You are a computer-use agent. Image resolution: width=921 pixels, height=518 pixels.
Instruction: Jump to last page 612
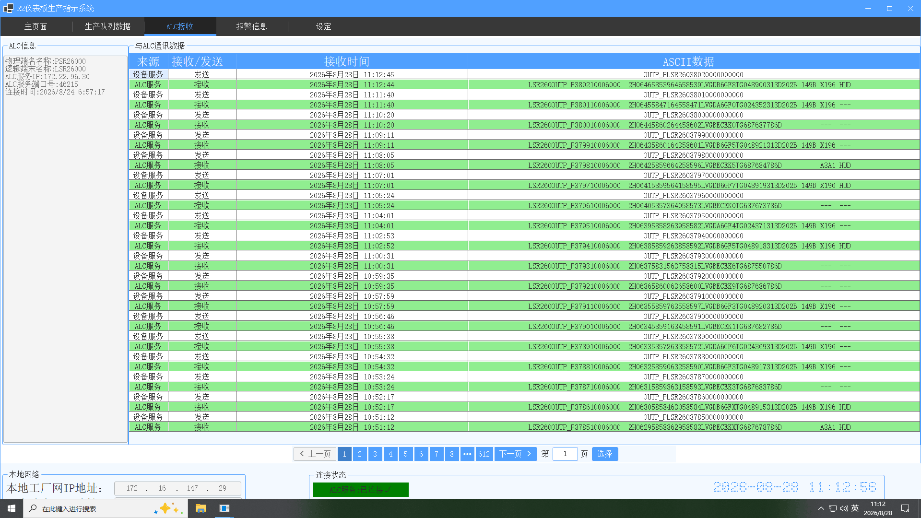(x=484, y=454)
